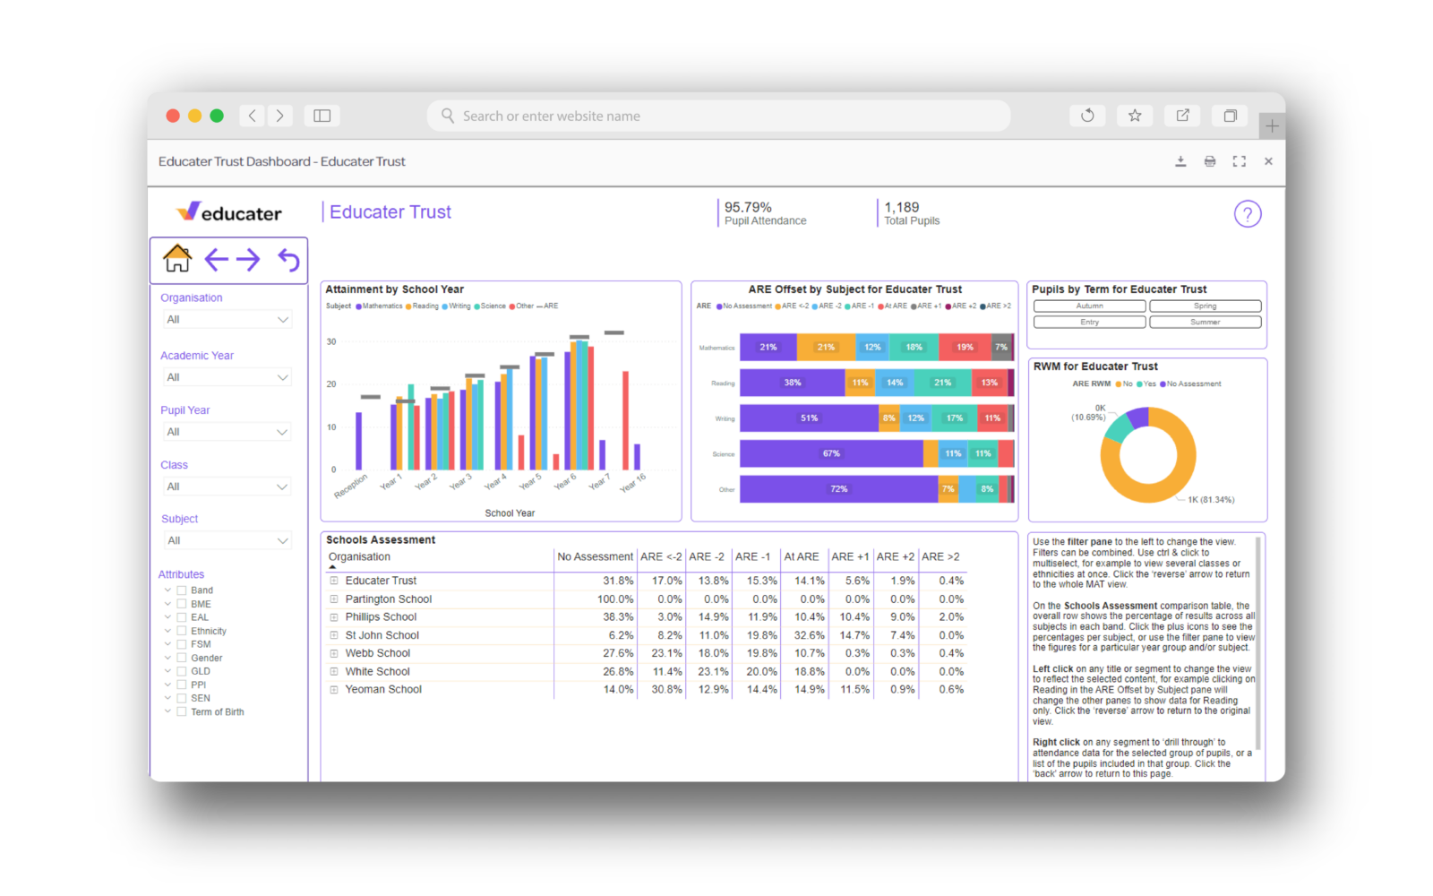The image size is (1433, 896).
Task: Tick the Ethnicity attribute checkbox
Action: point(182,631)
